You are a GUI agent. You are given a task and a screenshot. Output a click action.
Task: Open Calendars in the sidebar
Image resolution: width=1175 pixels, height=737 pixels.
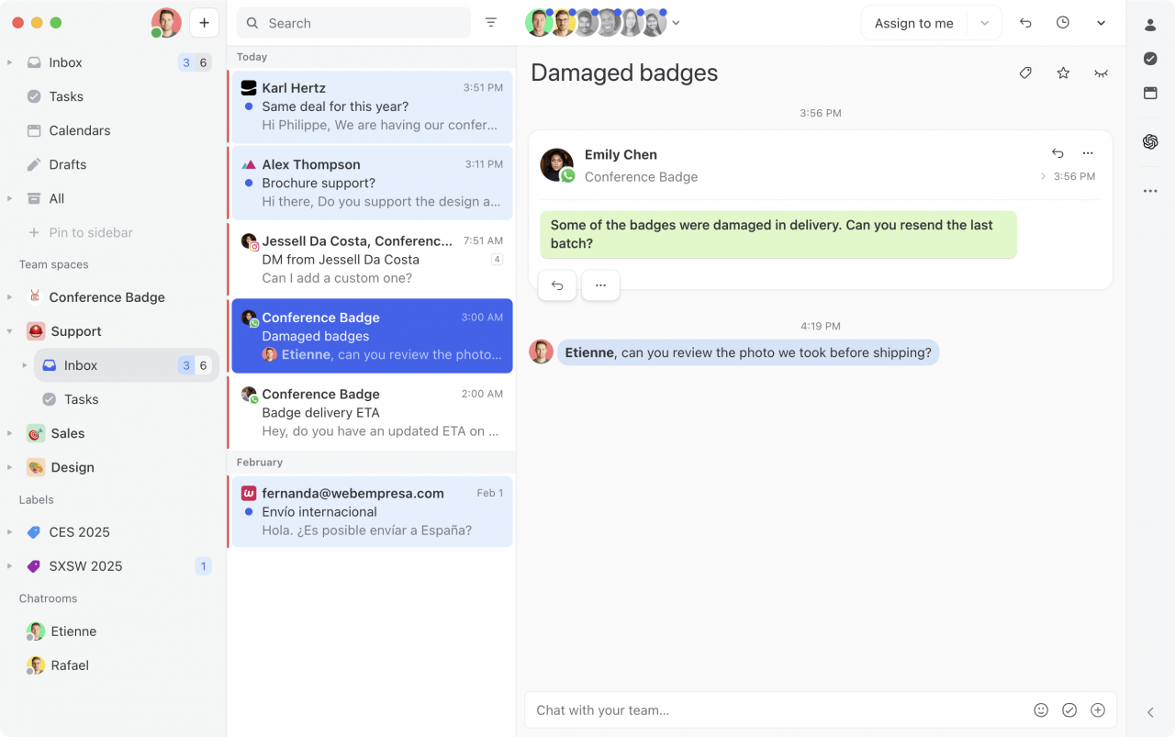79,130
